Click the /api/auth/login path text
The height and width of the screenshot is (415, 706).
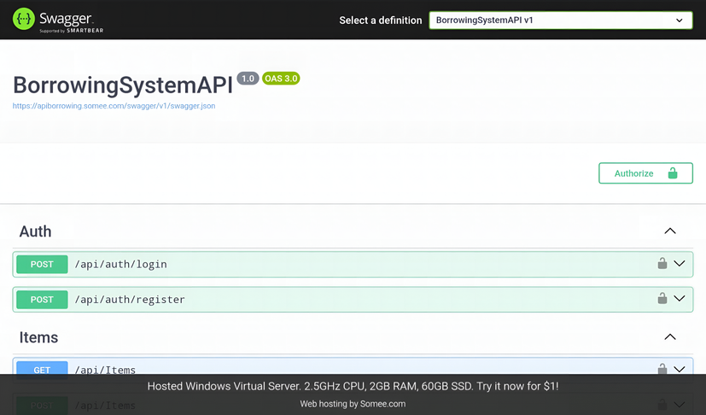120,265
